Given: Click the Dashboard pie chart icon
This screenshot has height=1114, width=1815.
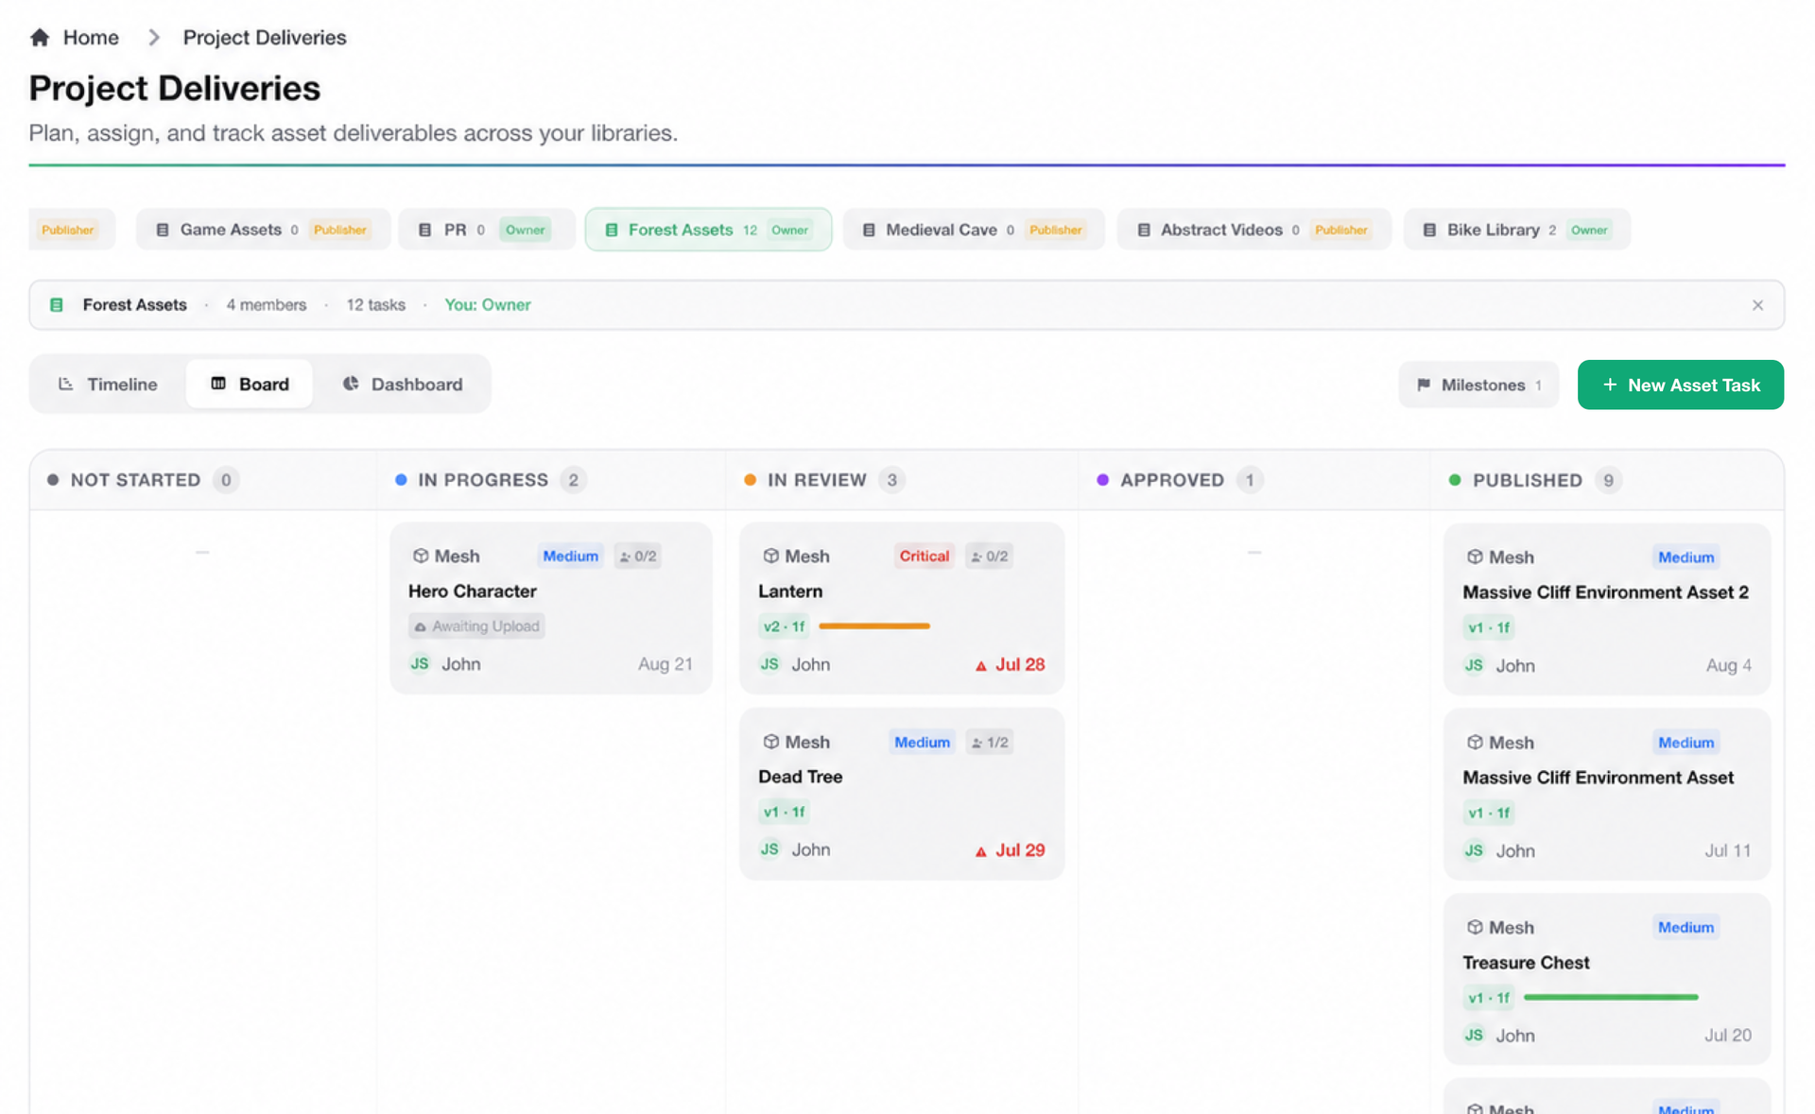Looking at the screenshot, I should pyautogui.click(x=351, y=384).
